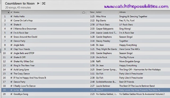Screen dimensions: 170x98
Task: Select track number 17 row
Action: tap(86, 82)
